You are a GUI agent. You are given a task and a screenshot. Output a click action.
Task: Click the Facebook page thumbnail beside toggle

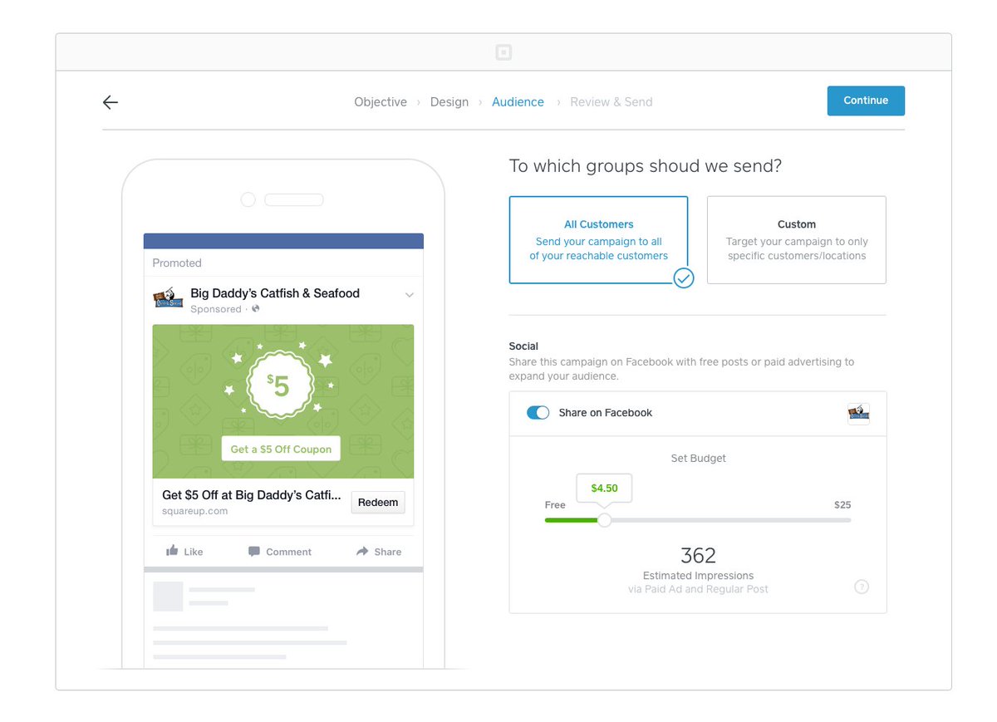858,413
